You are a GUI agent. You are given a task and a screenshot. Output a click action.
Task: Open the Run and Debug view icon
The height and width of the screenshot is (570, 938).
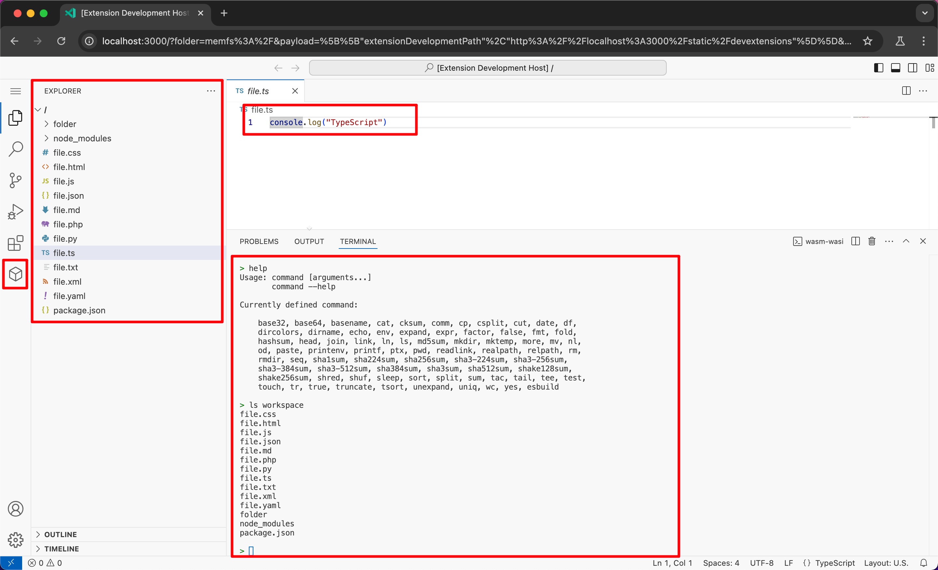15,212
